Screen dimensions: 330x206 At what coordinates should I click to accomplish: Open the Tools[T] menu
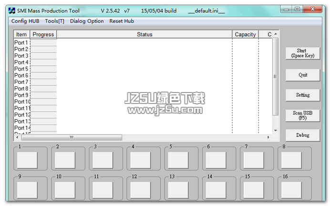click(x=54, y=21)
